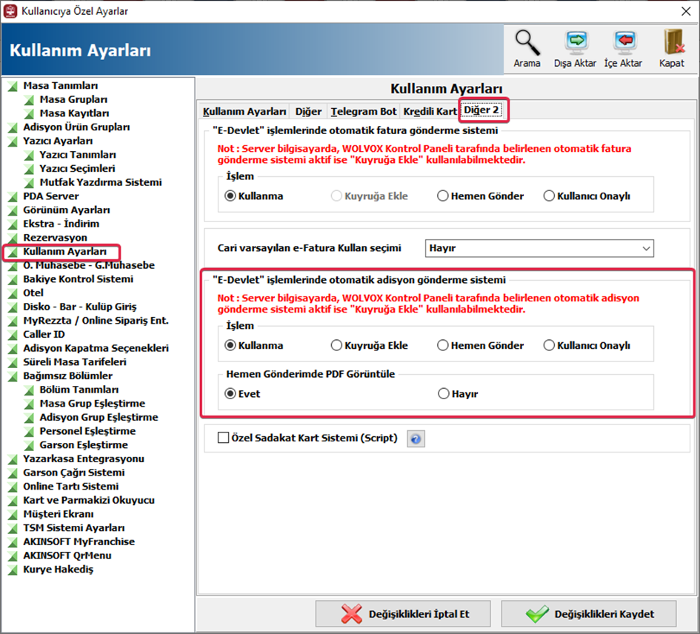
Task: Choose Hayır for PDF Görüntüle
Action: (443, 394)
